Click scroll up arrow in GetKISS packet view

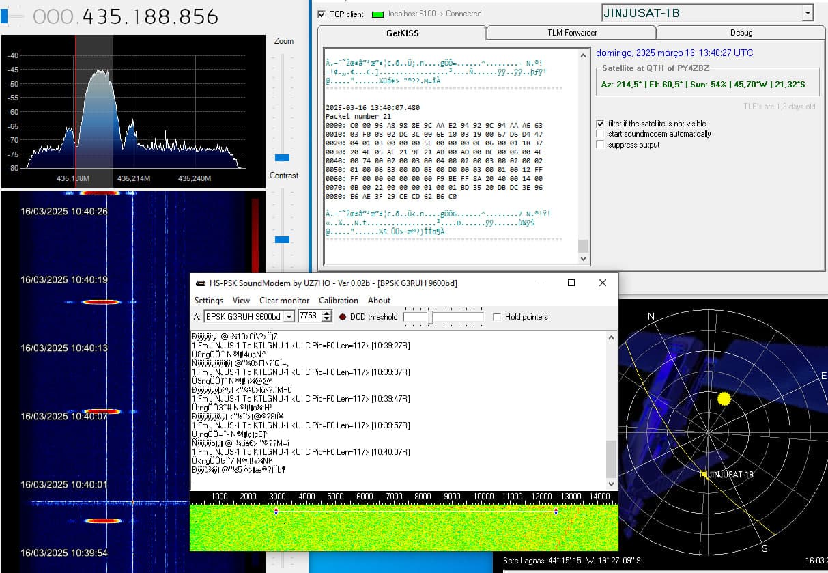[x=583, y=55]
